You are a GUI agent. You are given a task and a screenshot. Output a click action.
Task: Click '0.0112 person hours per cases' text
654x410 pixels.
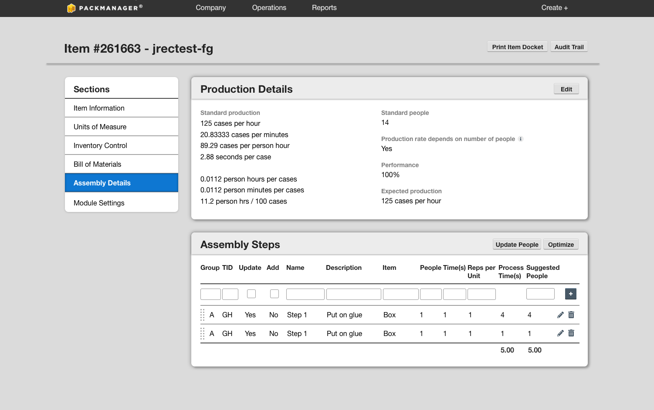tap(249, 179)
